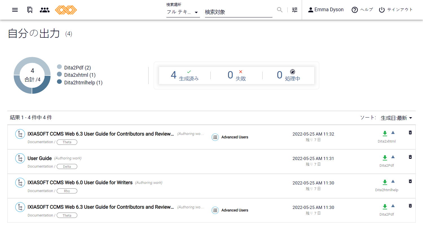
Task: Open ヘルプ help menu
Action: pyautogui.click(x=362, y=10)
